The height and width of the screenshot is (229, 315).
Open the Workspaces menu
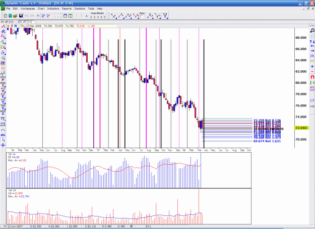tap(28, 9)
